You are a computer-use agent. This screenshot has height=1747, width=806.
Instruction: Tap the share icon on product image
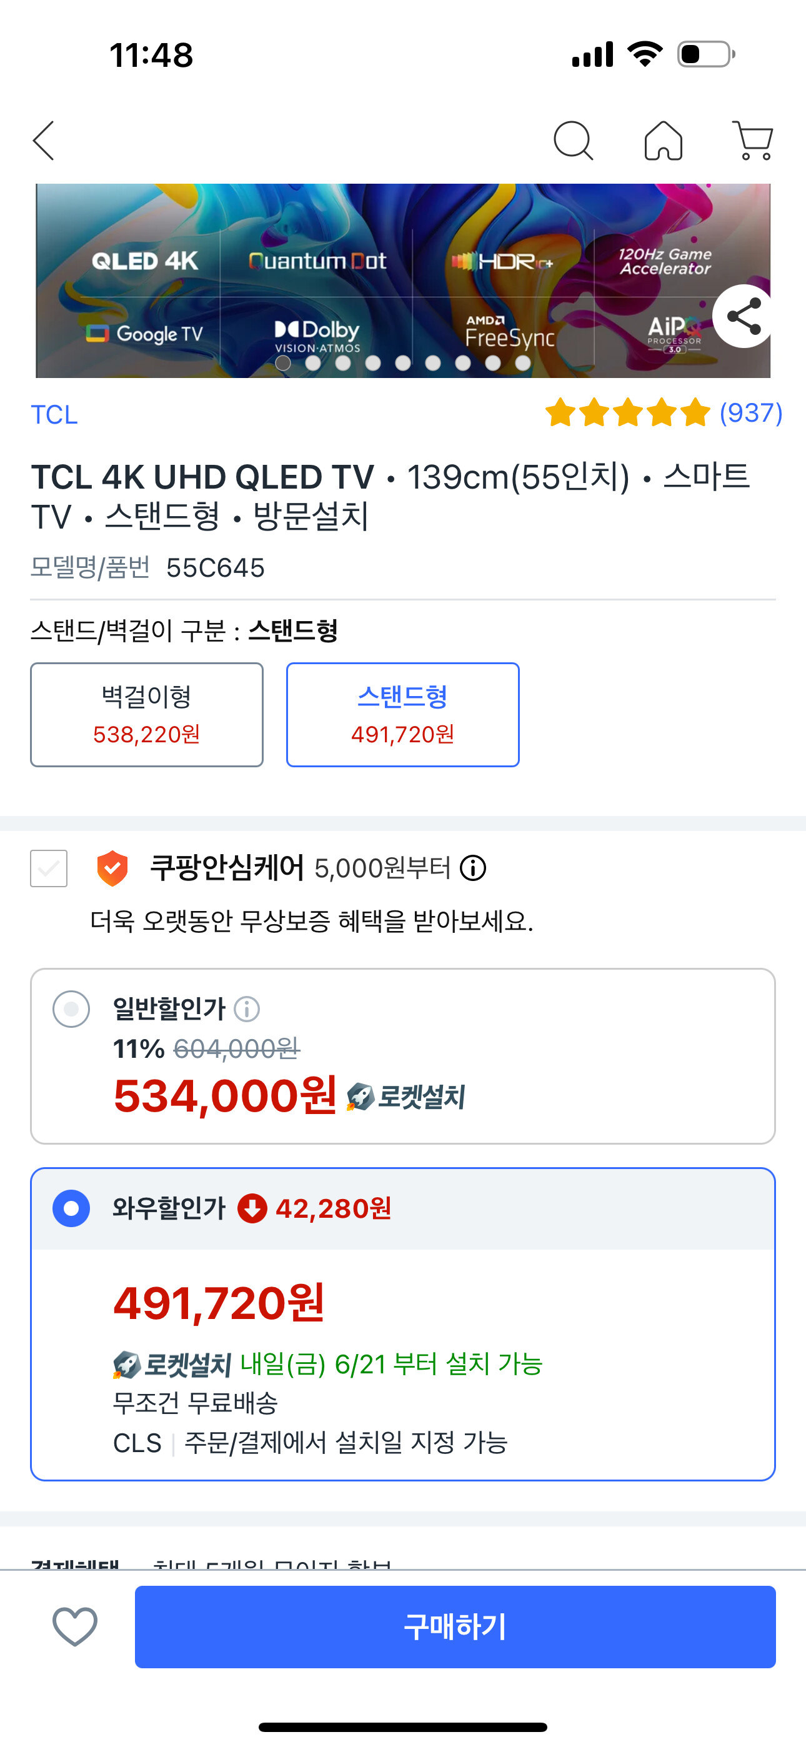[744, 316]
